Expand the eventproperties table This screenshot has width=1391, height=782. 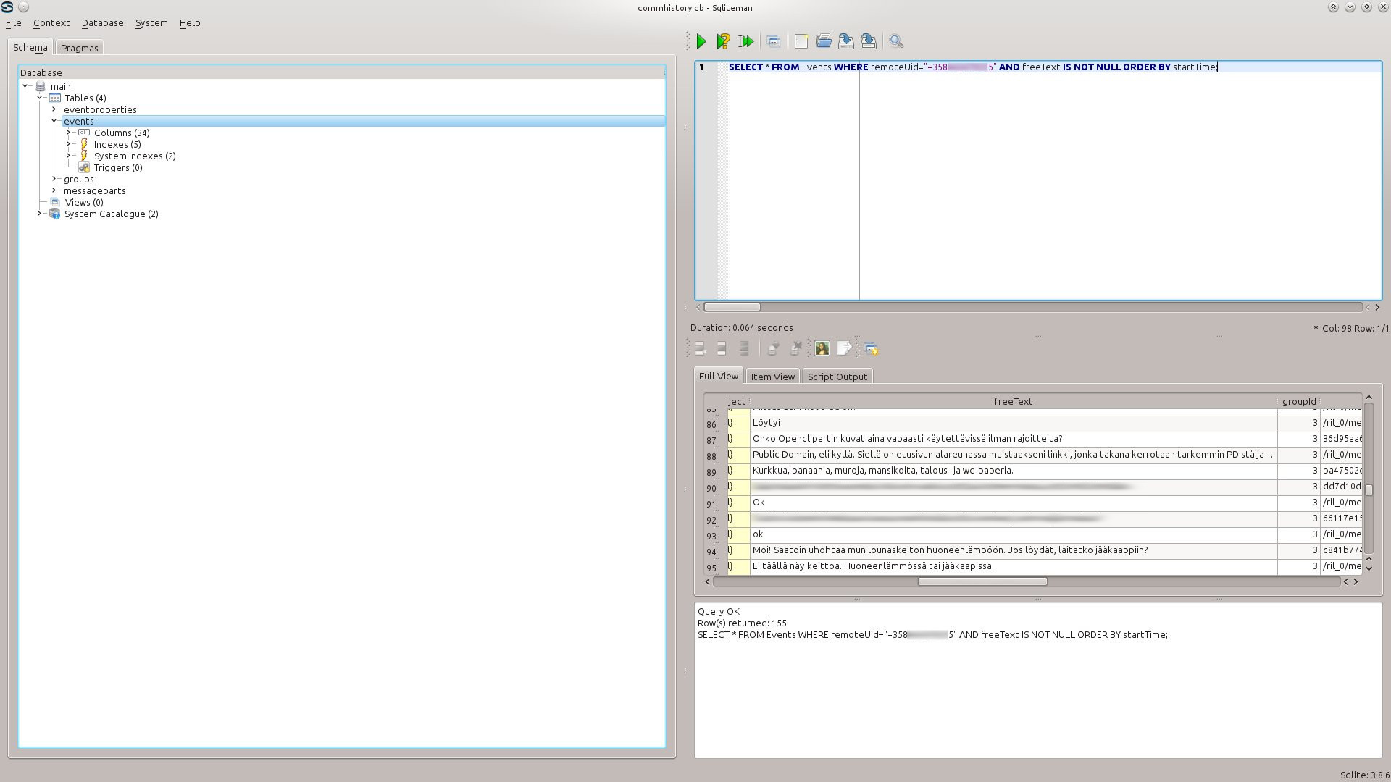pyautogui.click(x=54, y=109)
